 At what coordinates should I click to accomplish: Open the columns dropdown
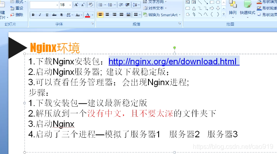137,15
